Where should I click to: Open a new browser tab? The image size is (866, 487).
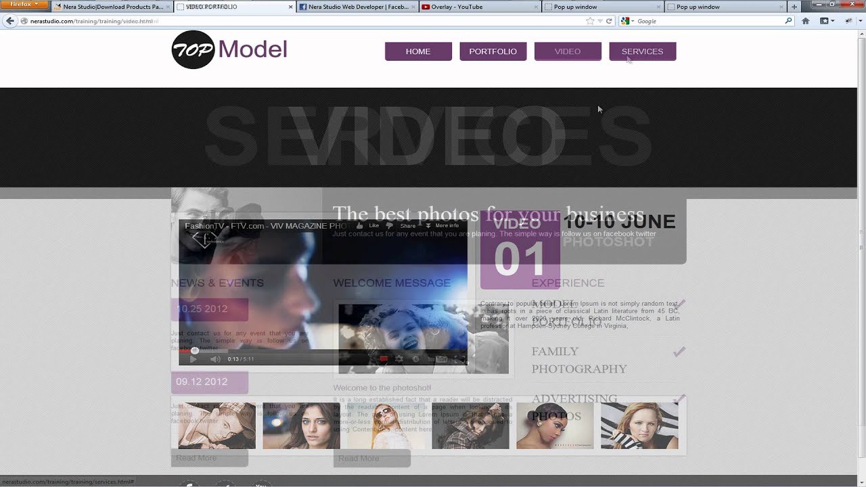(x=794, y=7)
